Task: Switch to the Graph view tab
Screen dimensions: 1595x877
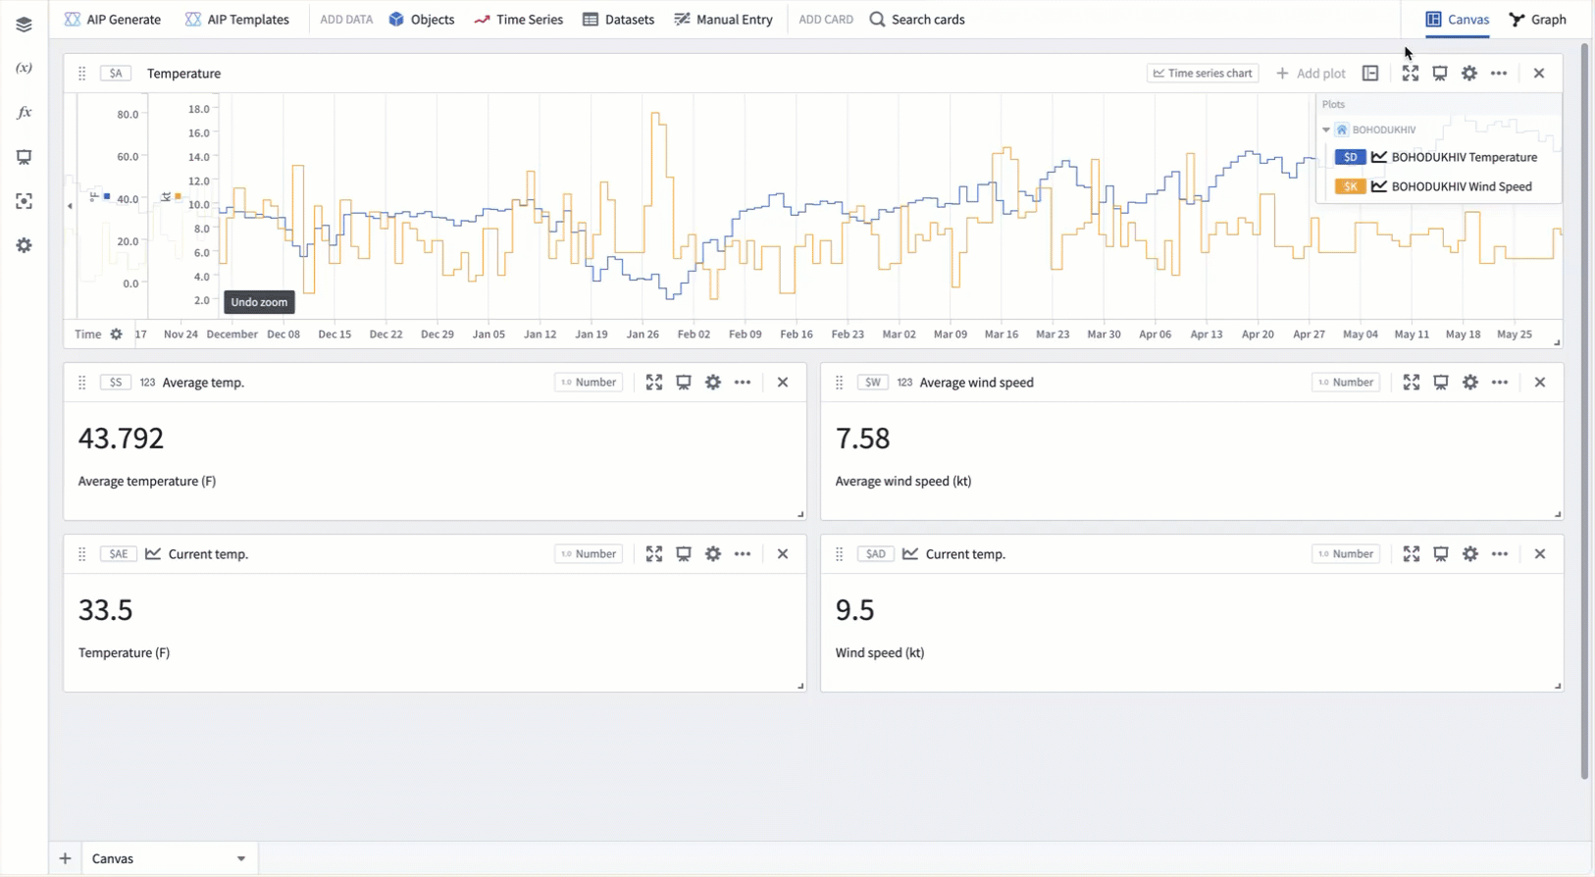Action: (1537, 20)
